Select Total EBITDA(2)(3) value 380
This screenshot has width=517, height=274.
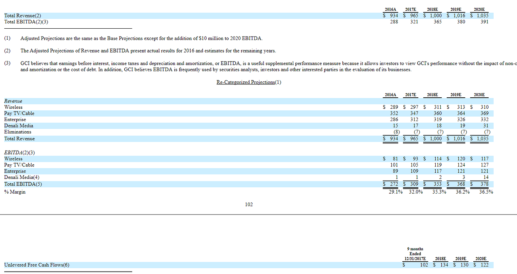(x=461, y=22)
